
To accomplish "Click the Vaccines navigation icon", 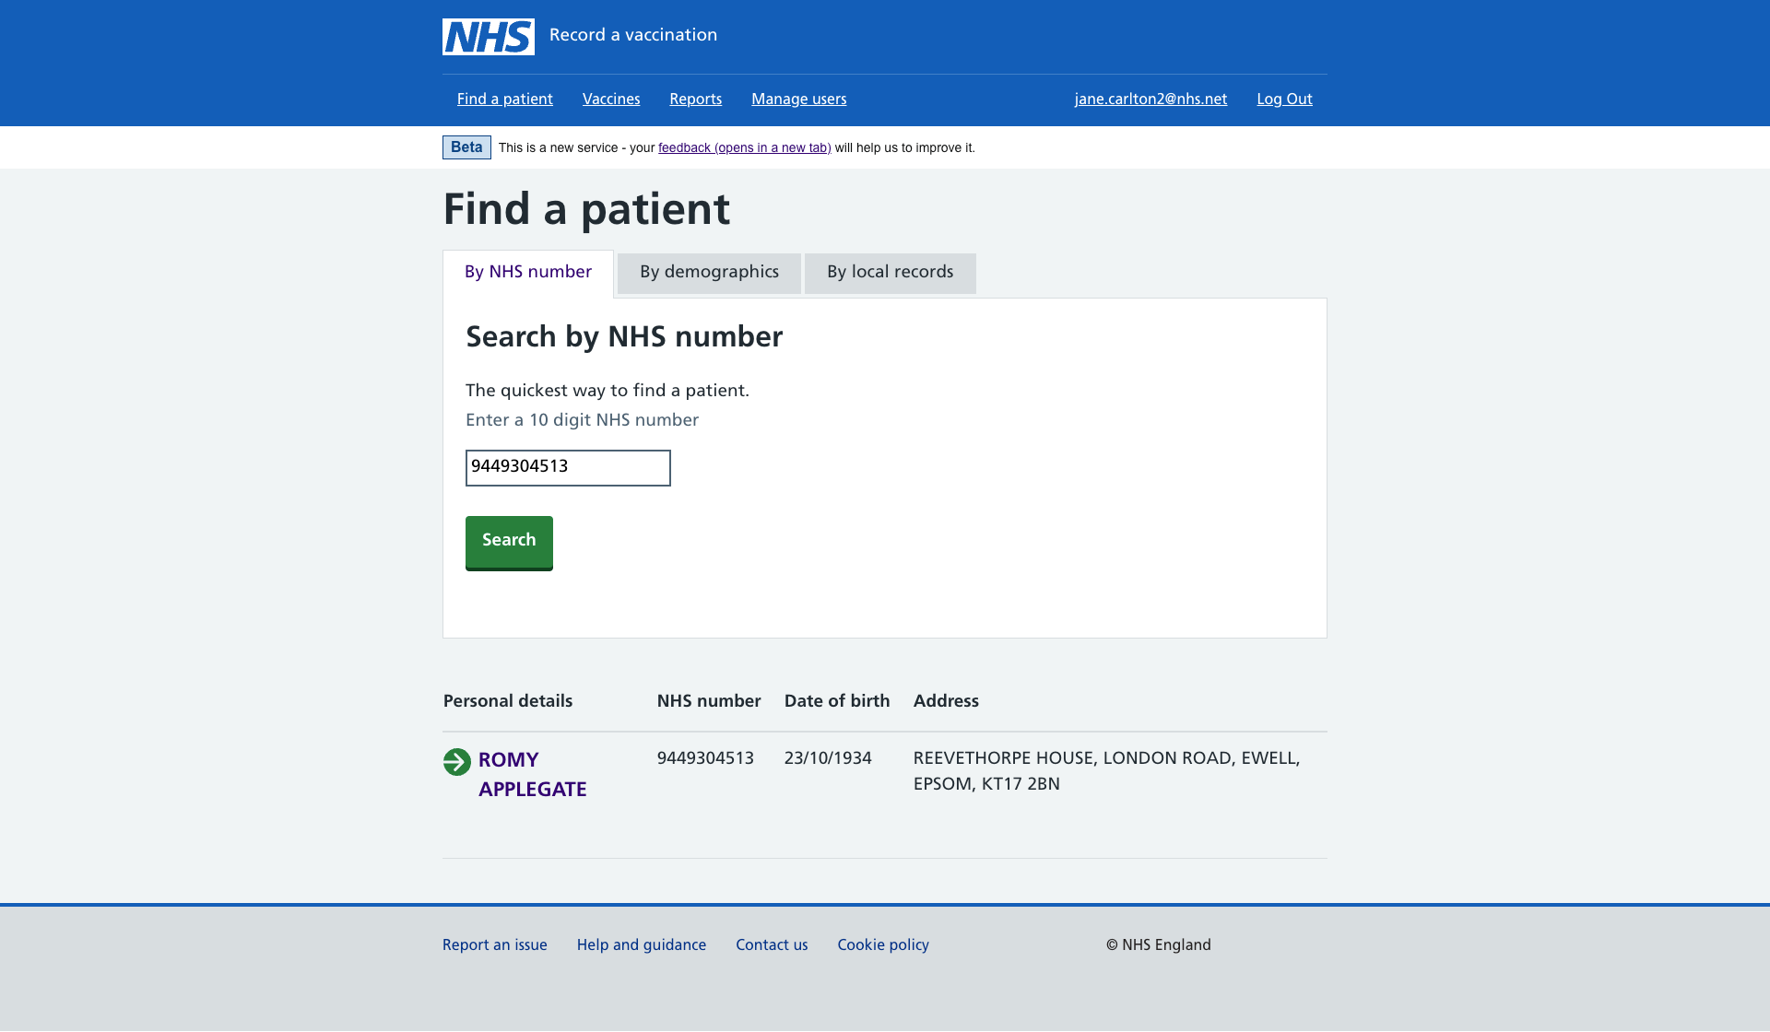I will click(611, 100).
